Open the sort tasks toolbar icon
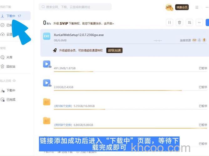Viewport: 209px width, 156px height. (189, 22)
